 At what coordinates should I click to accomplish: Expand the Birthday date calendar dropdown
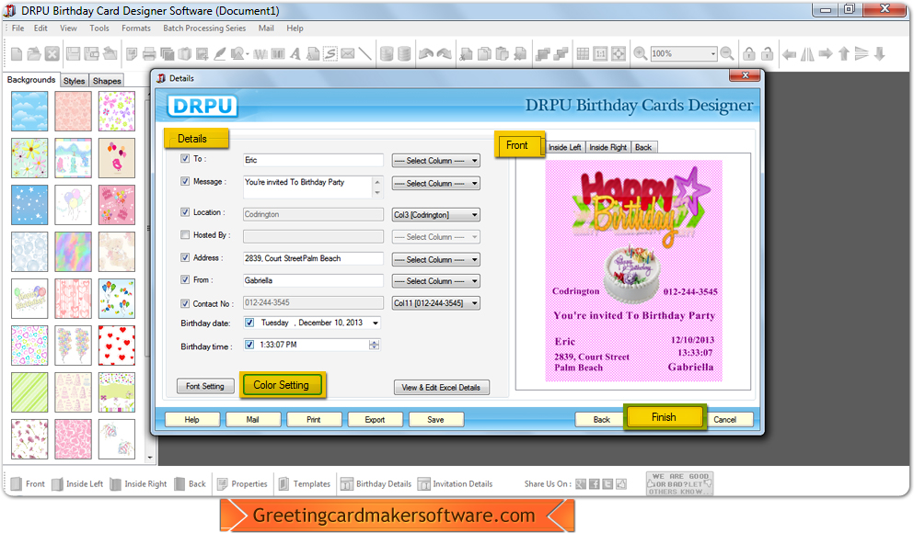click(376, 323)
